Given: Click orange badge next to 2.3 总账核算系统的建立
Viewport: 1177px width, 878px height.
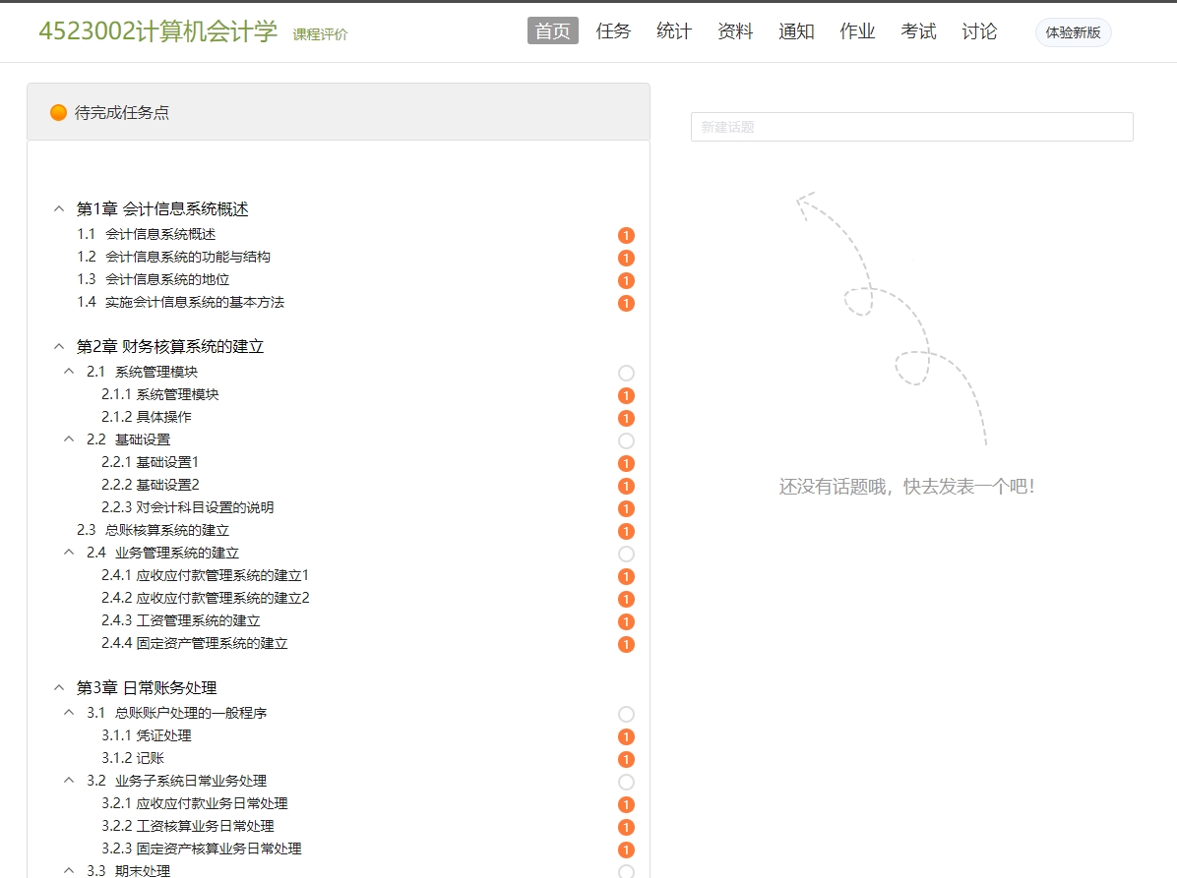Looking at the screenshot, I should pyautogui.click(x=626, y=531).
